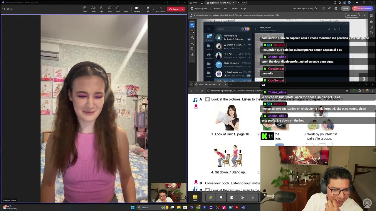The width and height of the screenshot is (376, 211).
Task: Open the React emoji menu
Action: pos(110,9)
